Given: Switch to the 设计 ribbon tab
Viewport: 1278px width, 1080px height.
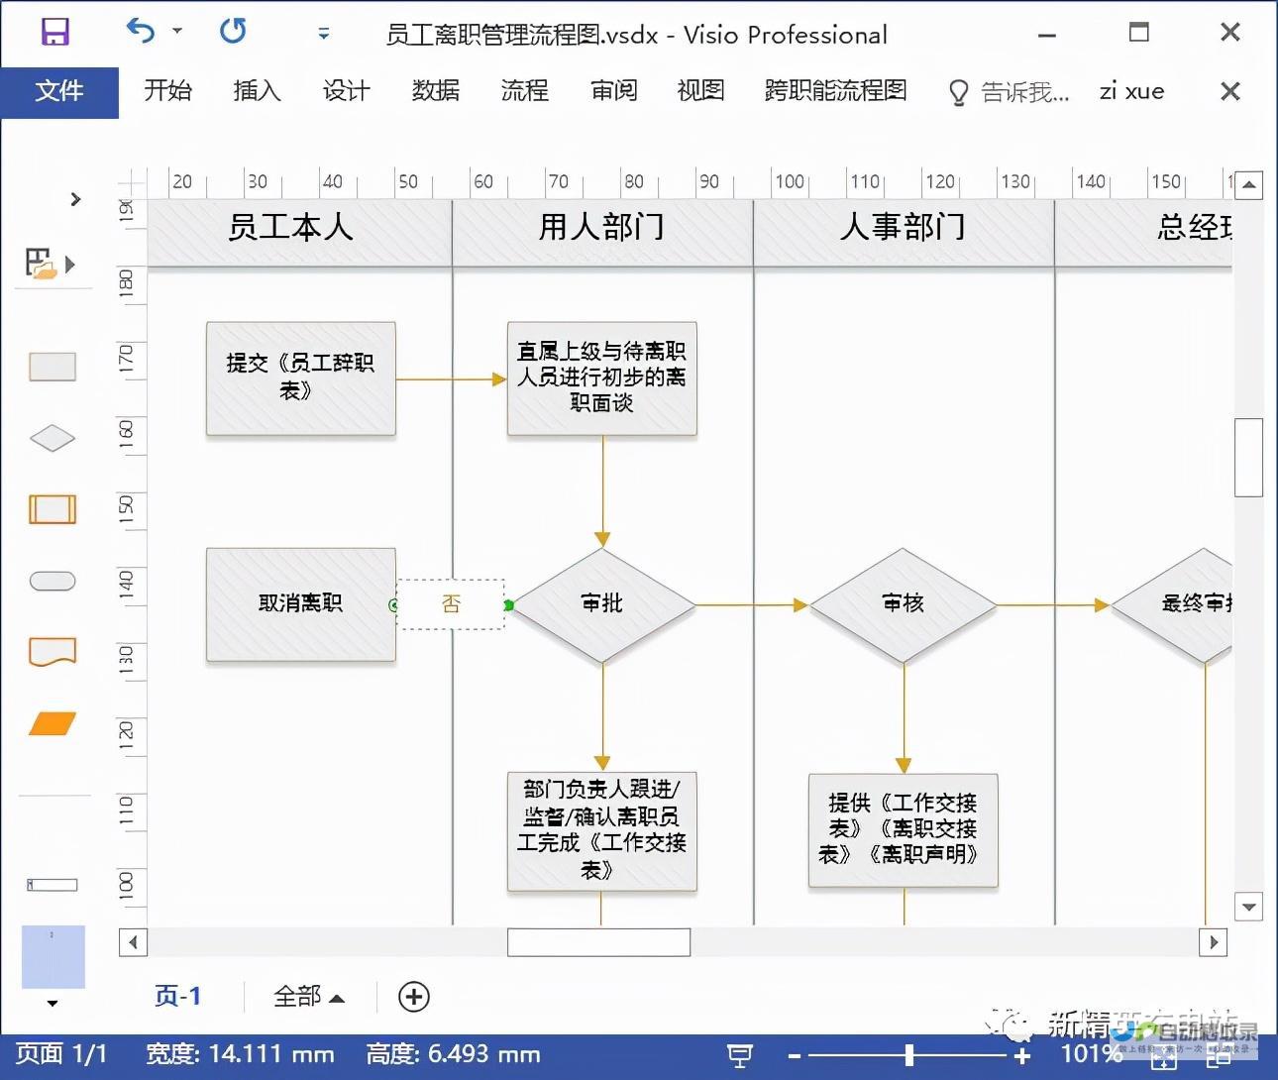Looking at the screenshot, I should (x=347, y=91).
